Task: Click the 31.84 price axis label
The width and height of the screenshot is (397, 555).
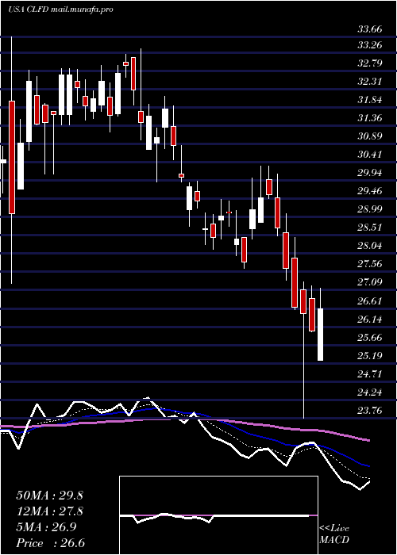Action: (x=370, y=100)
